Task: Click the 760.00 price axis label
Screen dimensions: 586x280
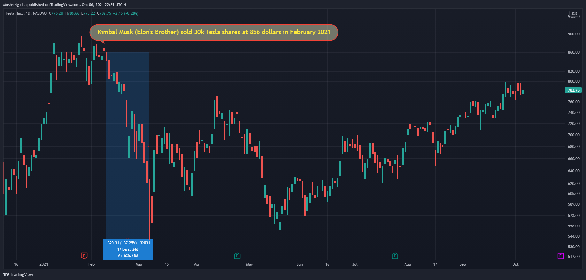Action: point(574,102)
